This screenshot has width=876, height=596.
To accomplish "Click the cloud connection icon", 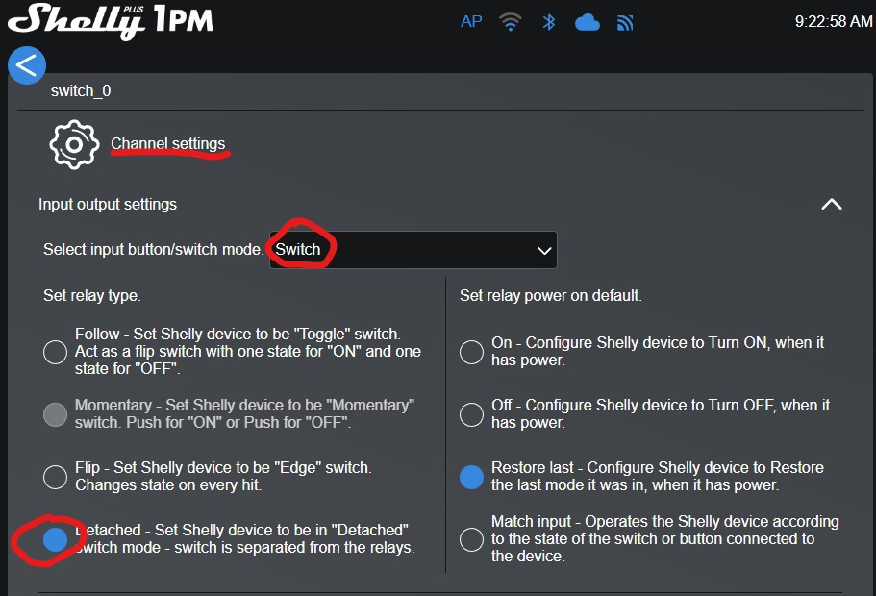I will click(x=588, y=22).
